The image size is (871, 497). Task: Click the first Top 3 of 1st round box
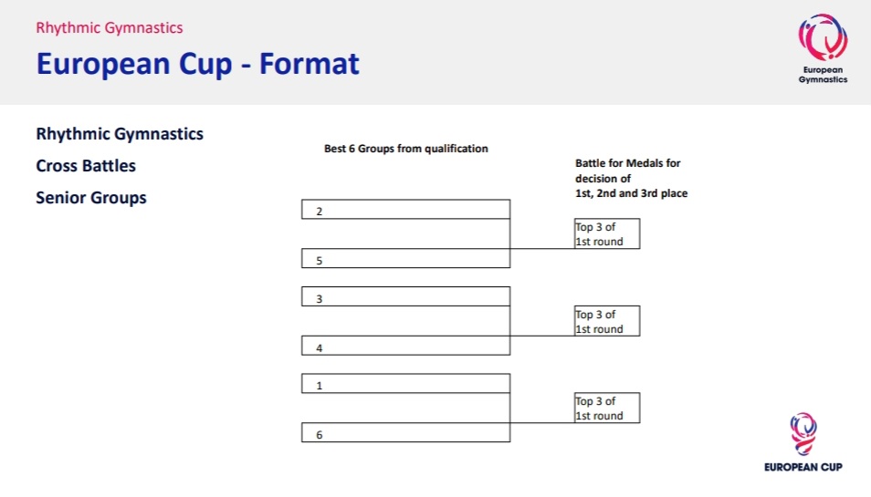coord(607,233)
